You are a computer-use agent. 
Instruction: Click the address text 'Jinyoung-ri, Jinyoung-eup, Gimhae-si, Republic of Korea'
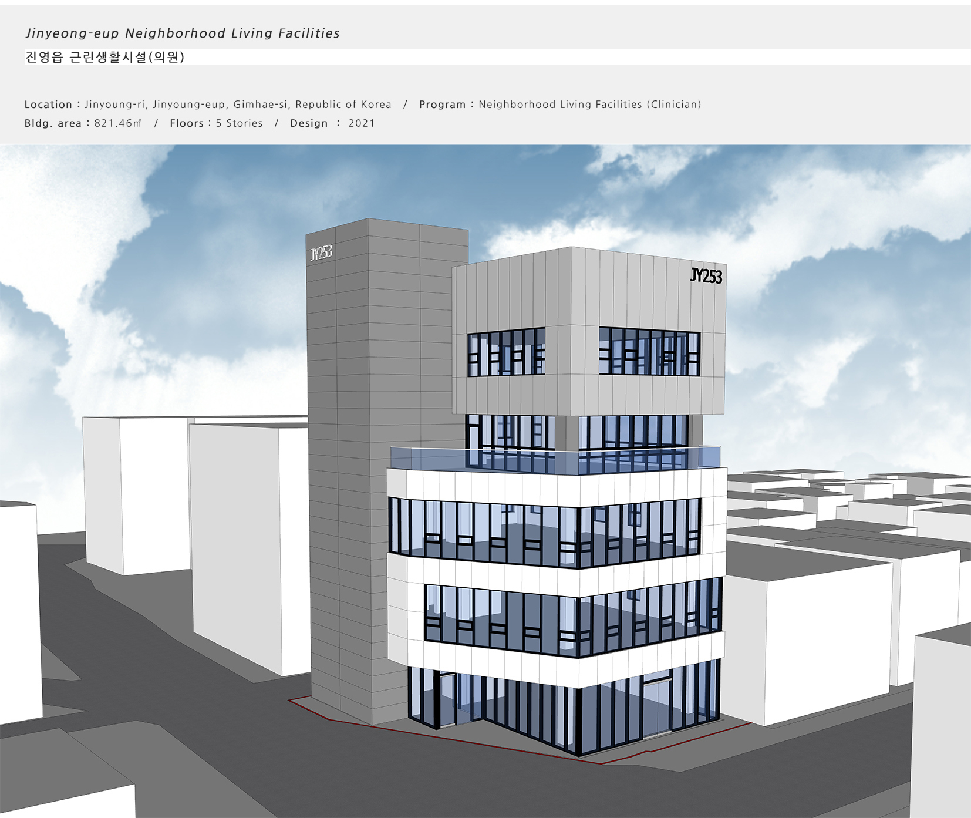238,105
